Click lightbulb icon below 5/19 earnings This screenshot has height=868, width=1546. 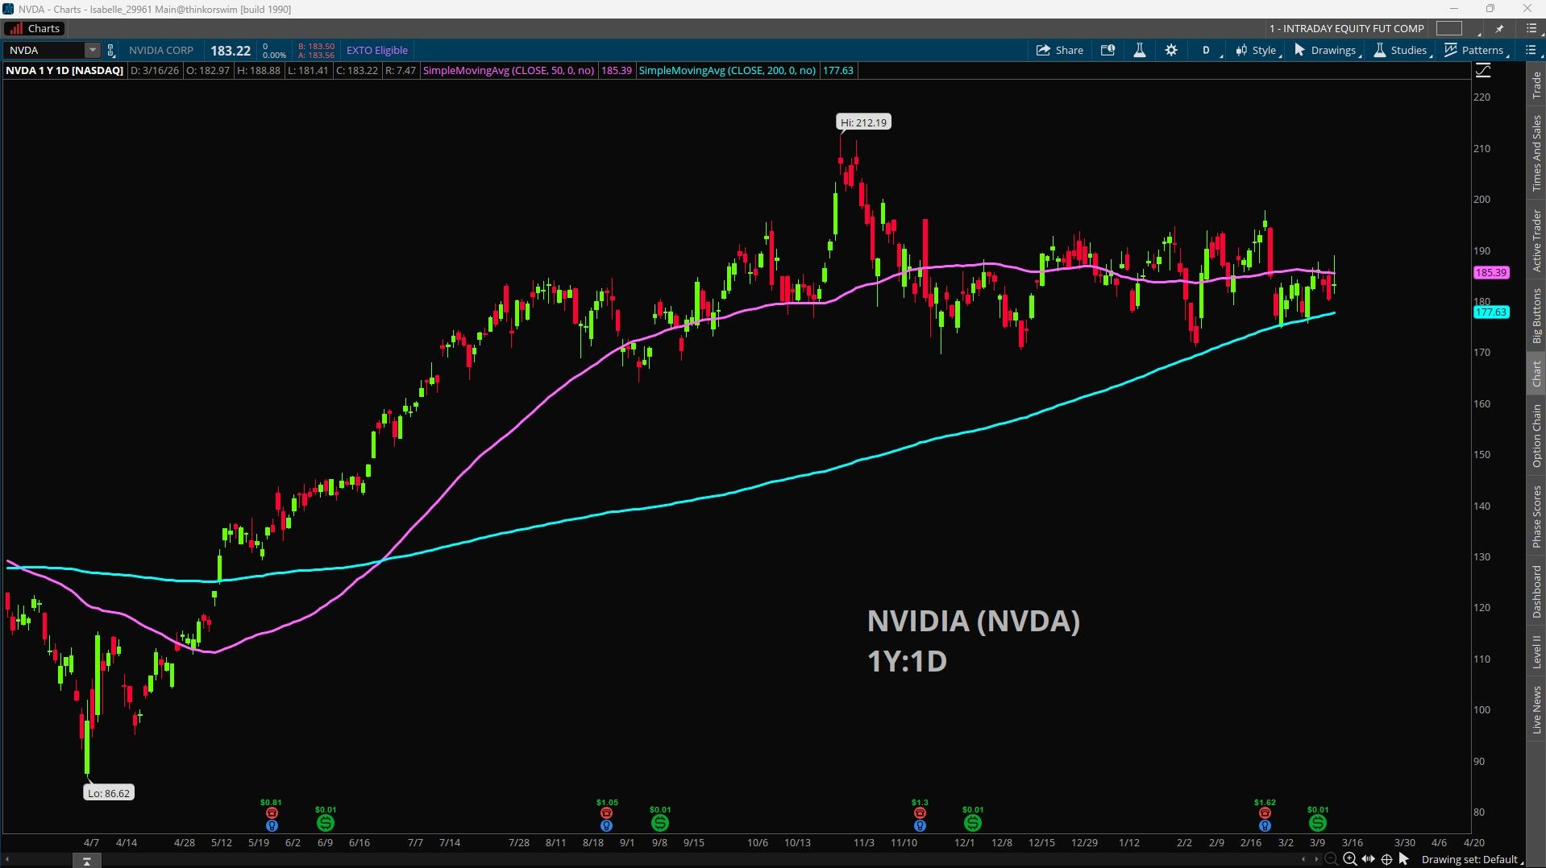[x=272, y=825]
